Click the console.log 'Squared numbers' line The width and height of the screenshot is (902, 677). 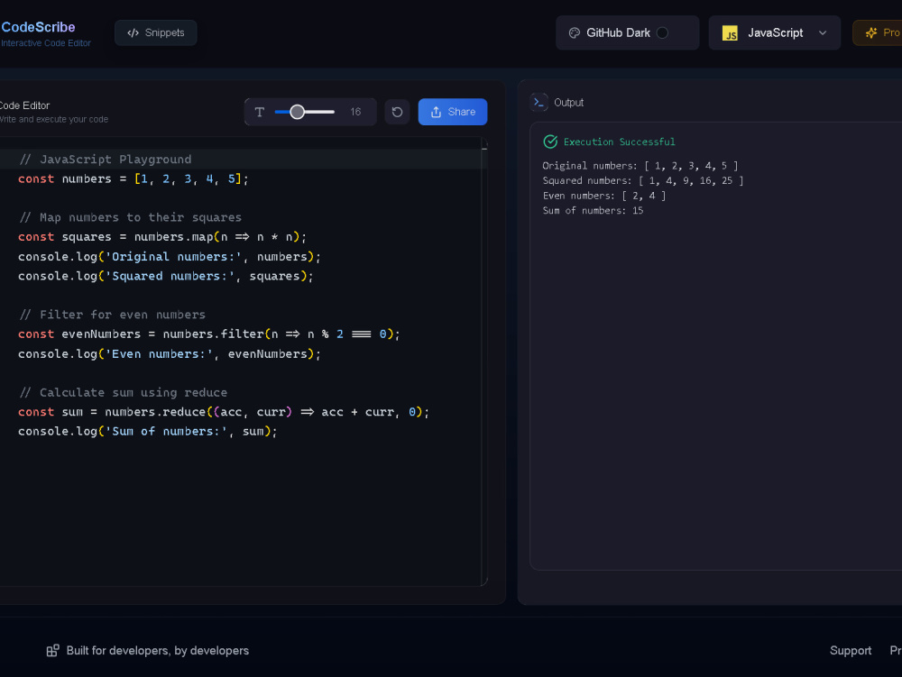click(166, 277)
